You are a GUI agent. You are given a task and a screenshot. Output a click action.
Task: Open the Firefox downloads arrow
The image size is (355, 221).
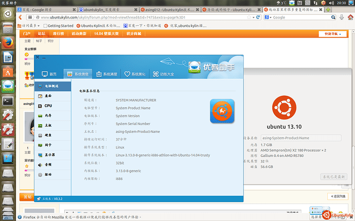[342, 17]
